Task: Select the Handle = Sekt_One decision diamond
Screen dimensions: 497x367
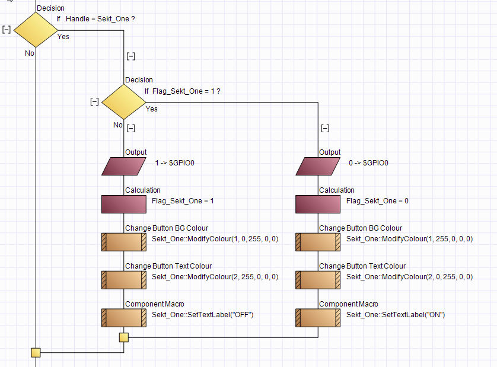Action: tap(36, 30)
